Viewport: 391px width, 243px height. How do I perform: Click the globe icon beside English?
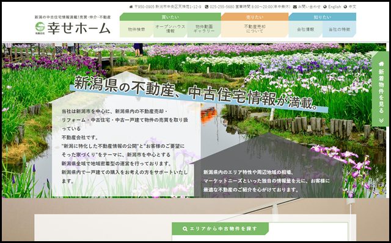tap(325, 7)
